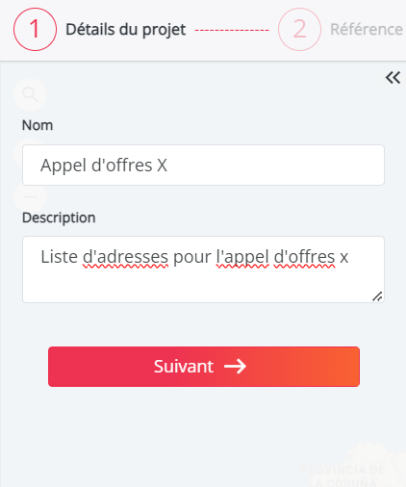Select the Détails du projet step
This screenshot has width=406, height=487.
pos(126,30)
